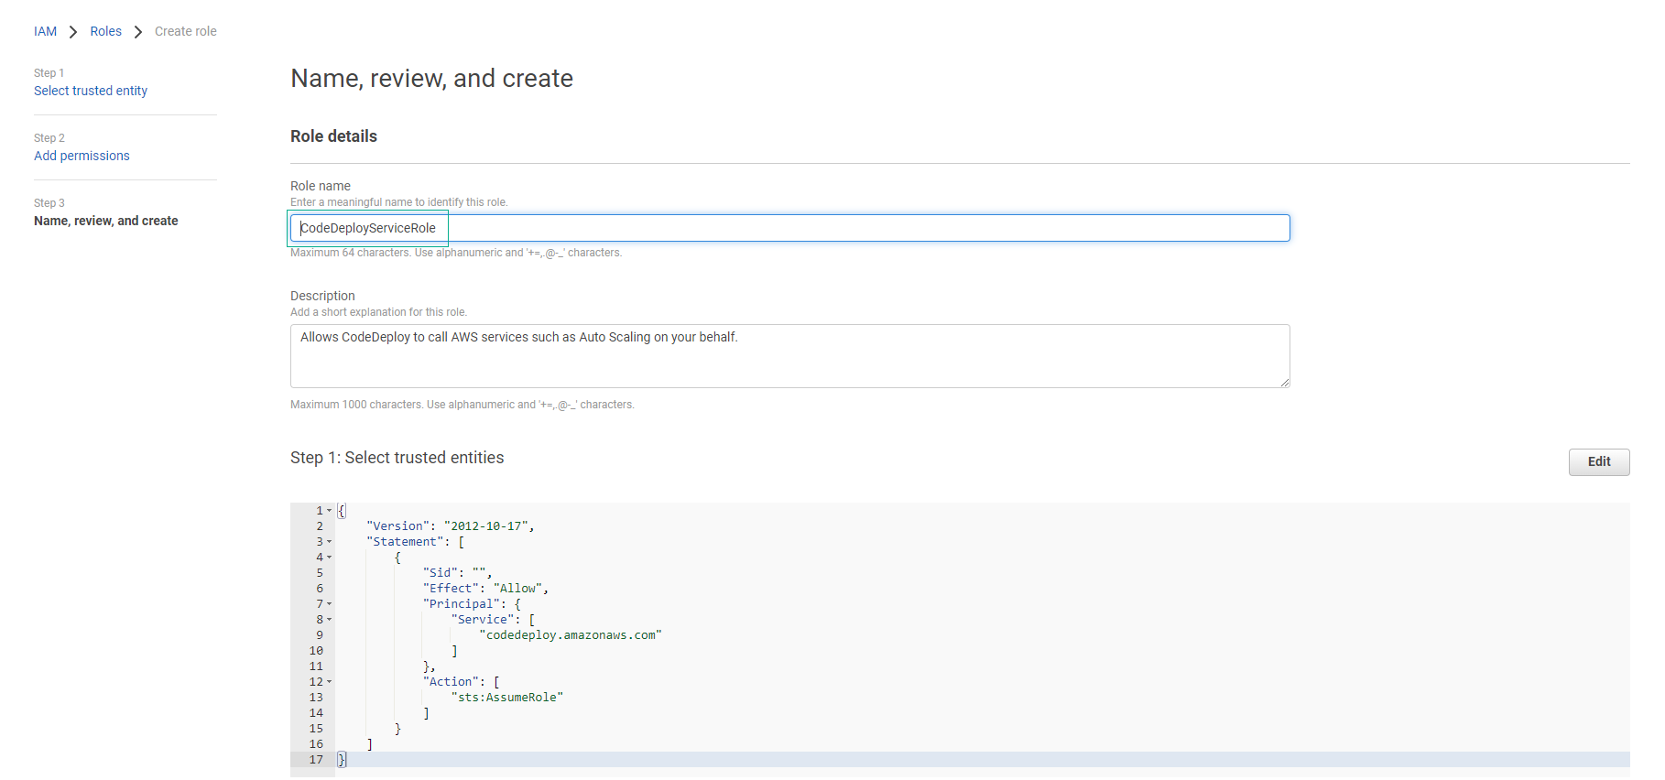
Task: Click the "Version": "2012-10-17" line
Action: click(x=450, y=526)
